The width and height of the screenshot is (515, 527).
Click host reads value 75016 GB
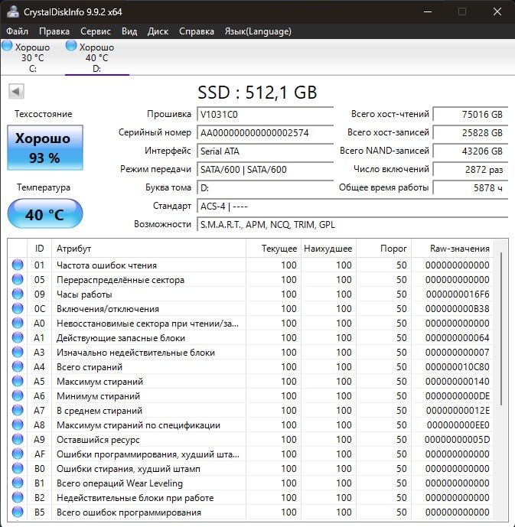click(471, 114)
